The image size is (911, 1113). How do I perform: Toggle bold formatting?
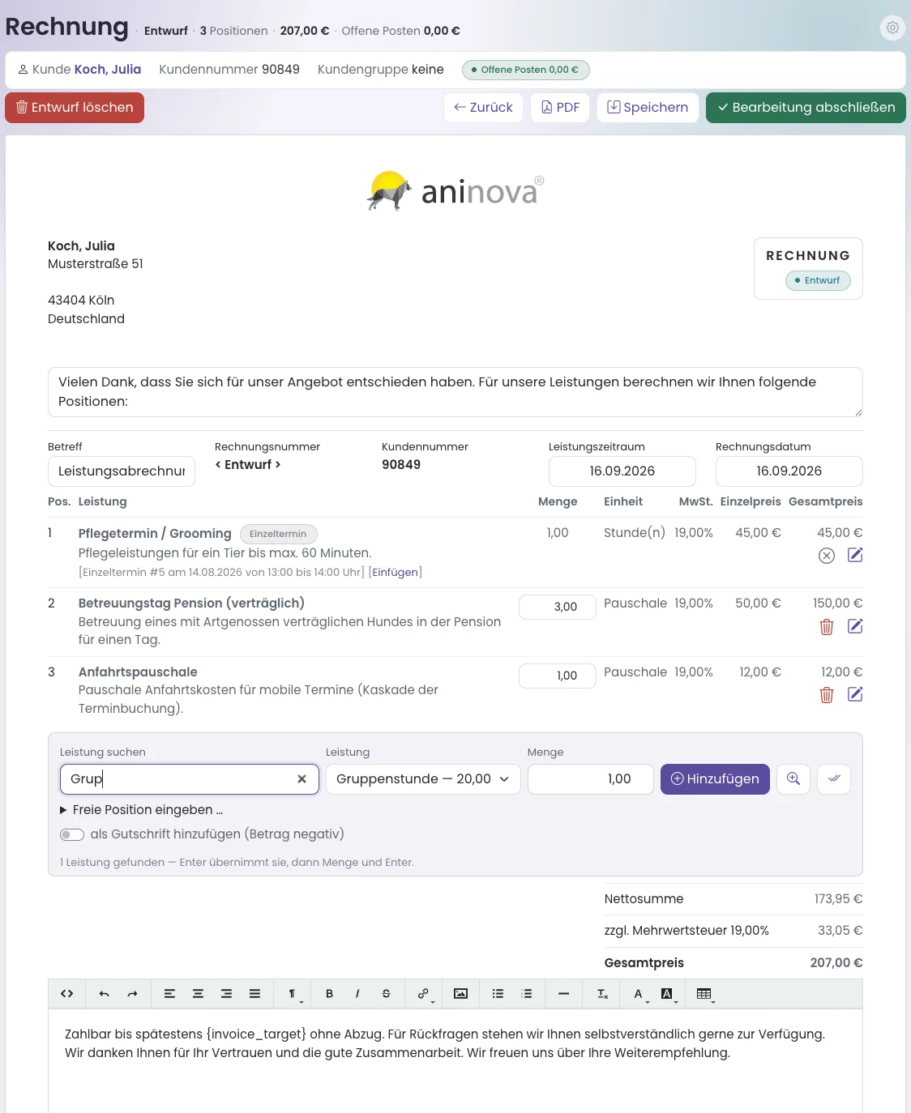329,994
